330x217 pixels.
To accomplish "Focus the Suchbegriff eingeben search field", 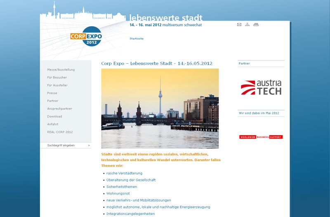I will coord(64,145).
